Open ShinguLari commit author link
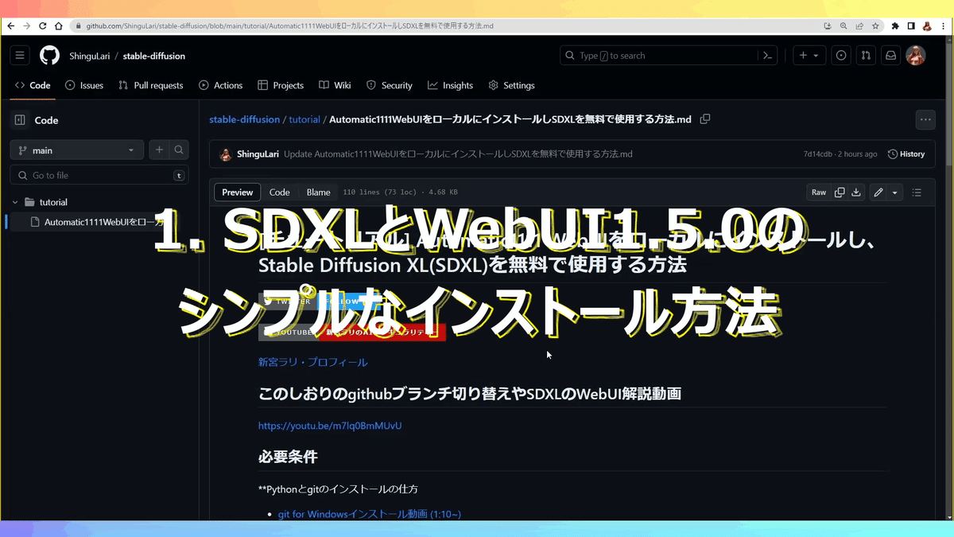Image resolution: width=954 pixels, height=537 pixels. (x=258, y=154)
